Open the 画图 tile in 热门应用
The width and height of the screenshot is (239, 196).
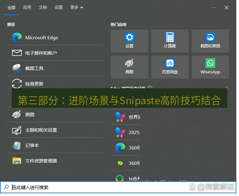tap(129, 67)
